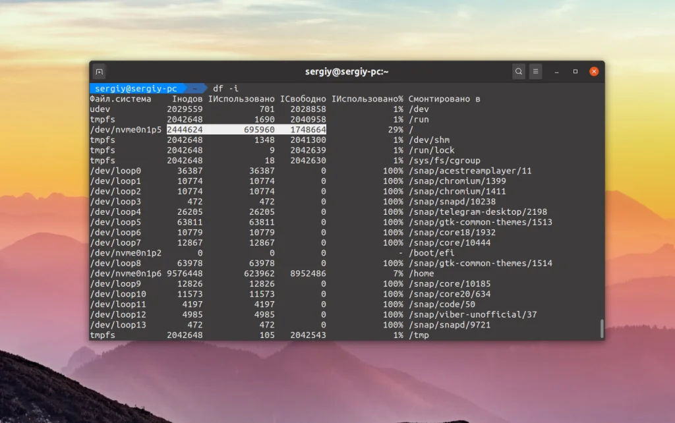Open the search icon in the terminal titlebar
675x423 pixels.
pyautogui.click(x=519, y=71)
